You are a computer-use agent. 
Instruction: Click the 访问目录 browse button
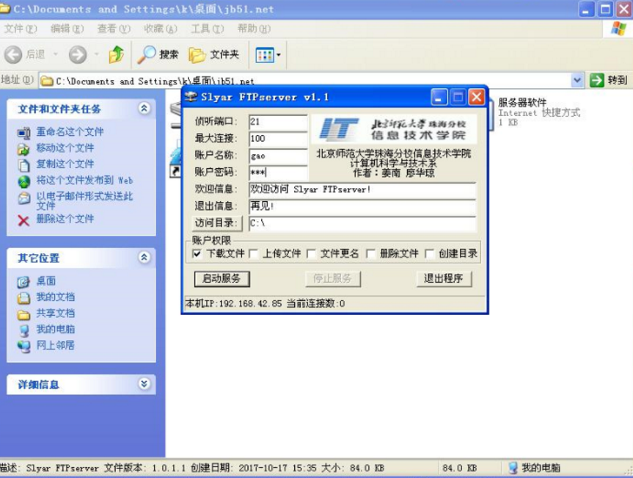tap(216, 223)
